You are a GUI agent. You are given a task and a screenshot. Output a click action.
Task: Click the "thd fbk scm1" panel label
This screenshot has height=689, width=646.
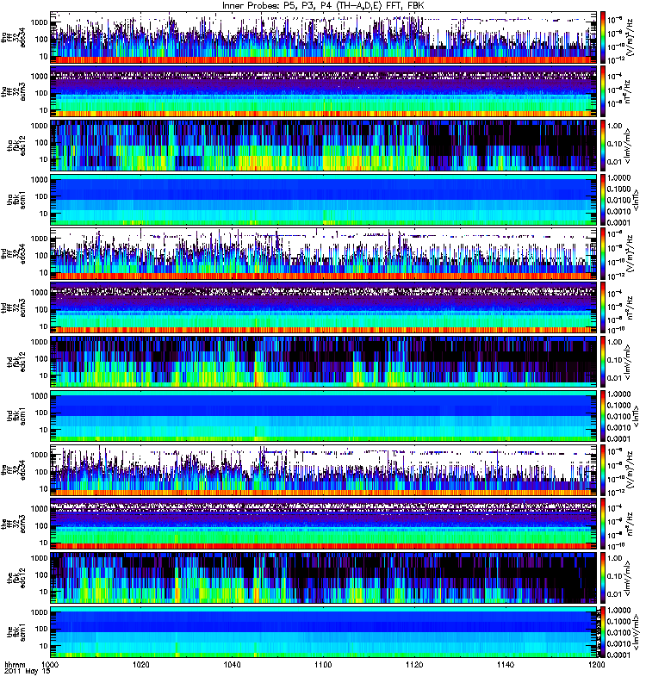point(16,416)
